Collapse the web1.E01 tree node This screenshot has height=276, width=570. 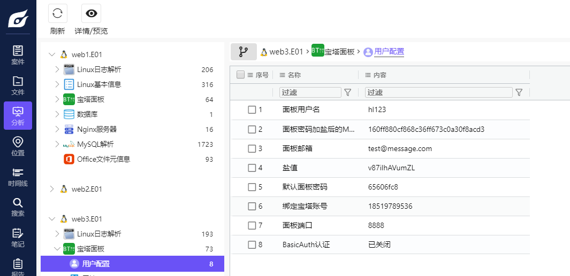pyautogui.click(x=52, y=54)
